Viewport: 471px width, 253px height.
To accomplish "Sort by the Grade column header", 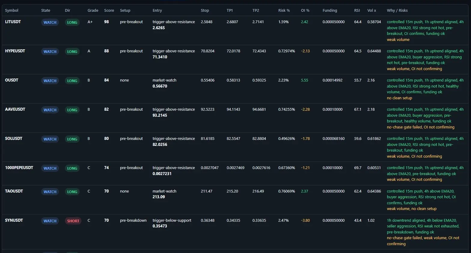I will pos(93,10).
